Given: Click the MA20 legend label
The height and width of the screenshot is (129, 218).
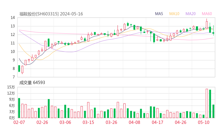Looking at the screenshot, I should pyautogui.click(x=191, y=14).
